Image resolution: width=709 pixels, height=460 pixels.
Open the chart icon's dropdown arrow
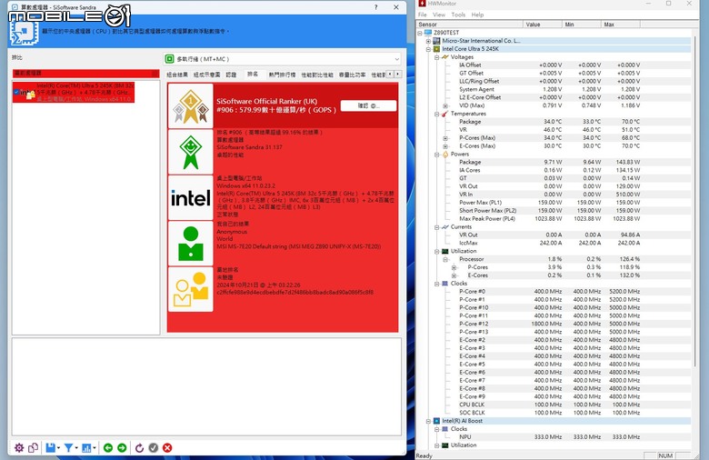tap(94, 448)
